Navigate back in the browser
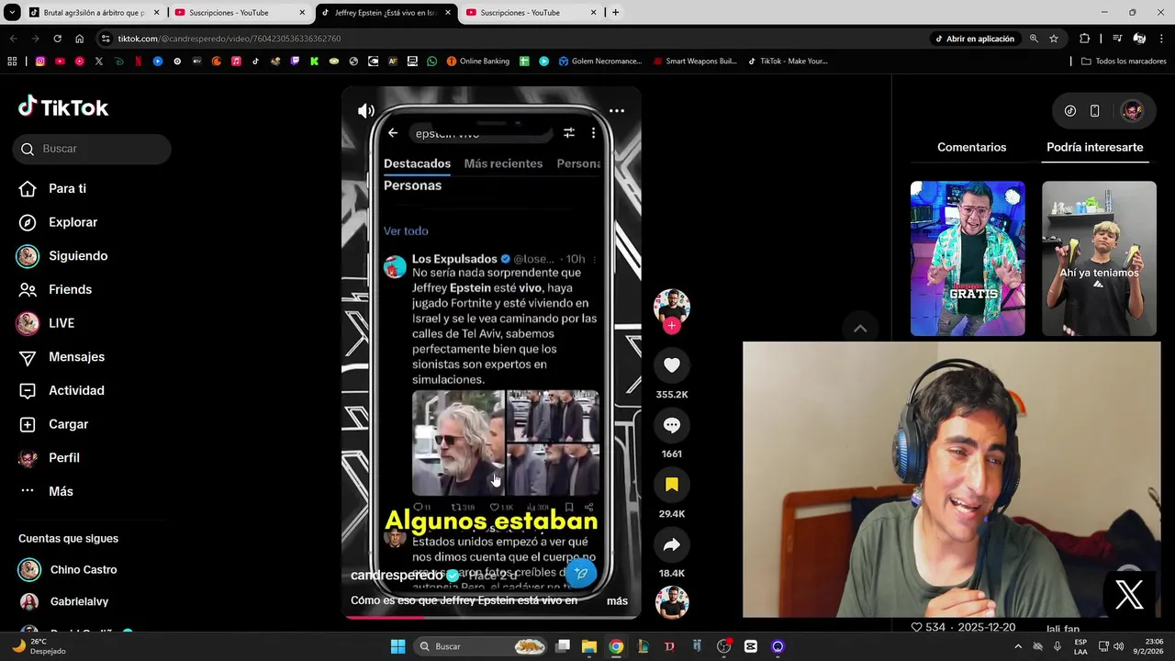 click(x=13, y=39)
